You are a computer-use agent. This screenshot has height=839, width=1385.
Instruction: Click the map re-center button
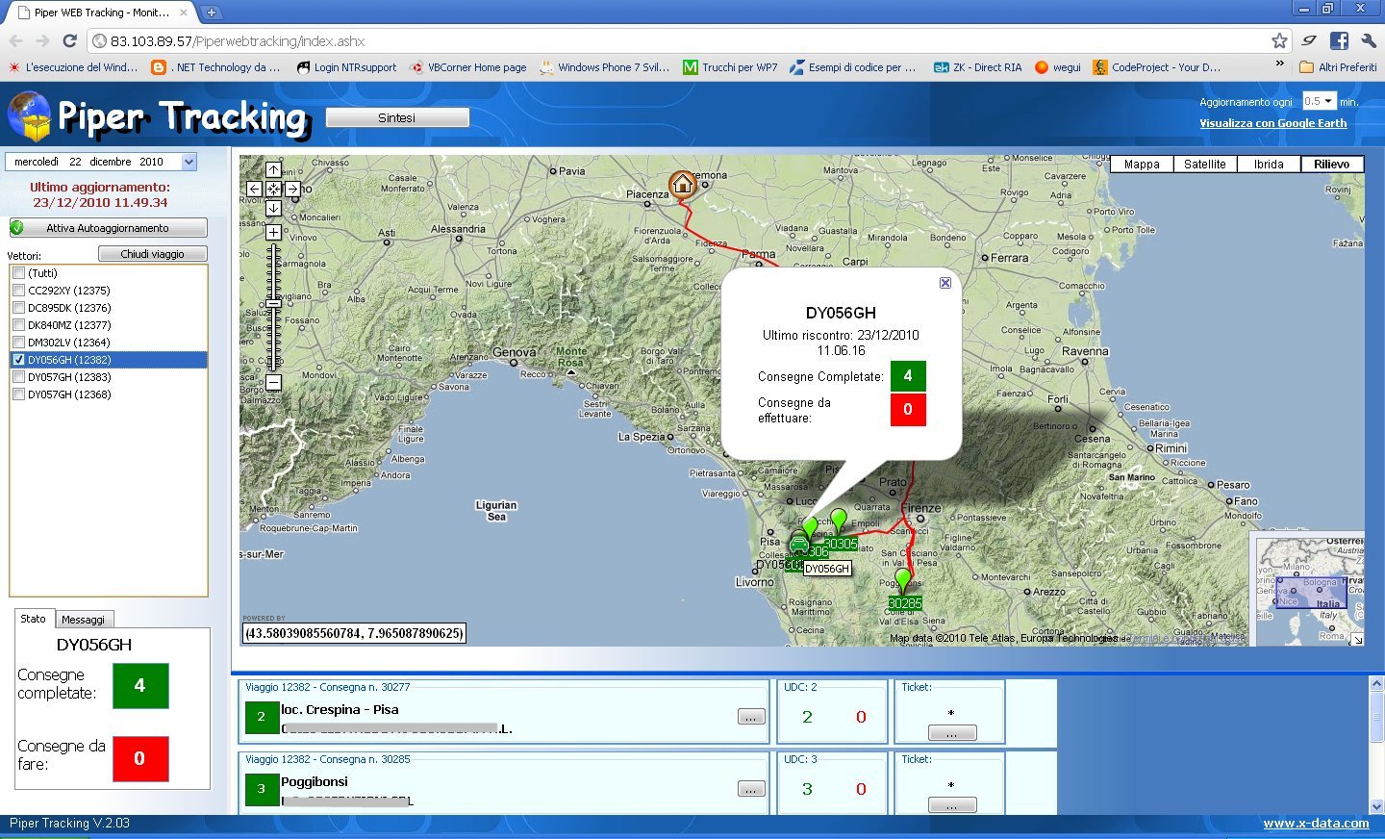click(273, 190)
